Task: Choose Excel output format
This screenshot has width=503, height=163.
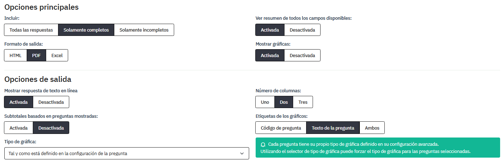Action: coord(57,55)
